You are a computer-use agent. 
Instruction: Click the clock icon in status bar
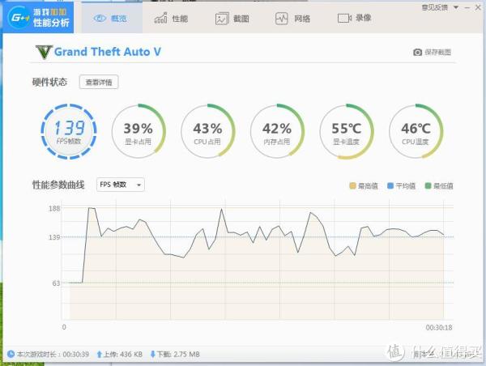[x=11, y=354]
